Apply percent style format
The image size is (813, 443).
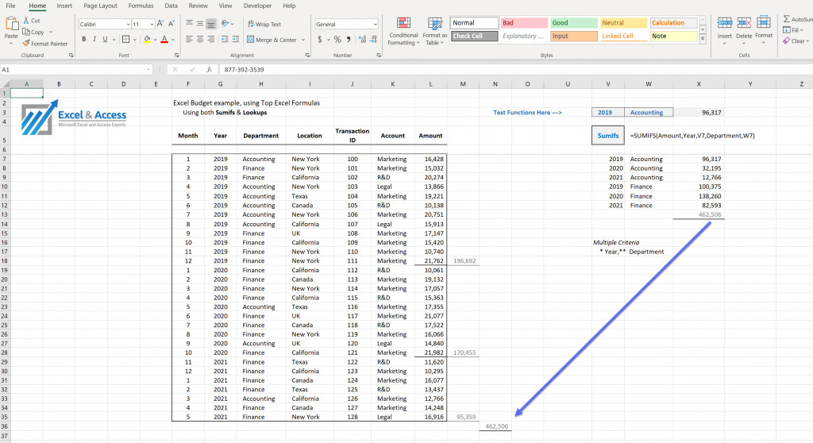pos(337,40)
